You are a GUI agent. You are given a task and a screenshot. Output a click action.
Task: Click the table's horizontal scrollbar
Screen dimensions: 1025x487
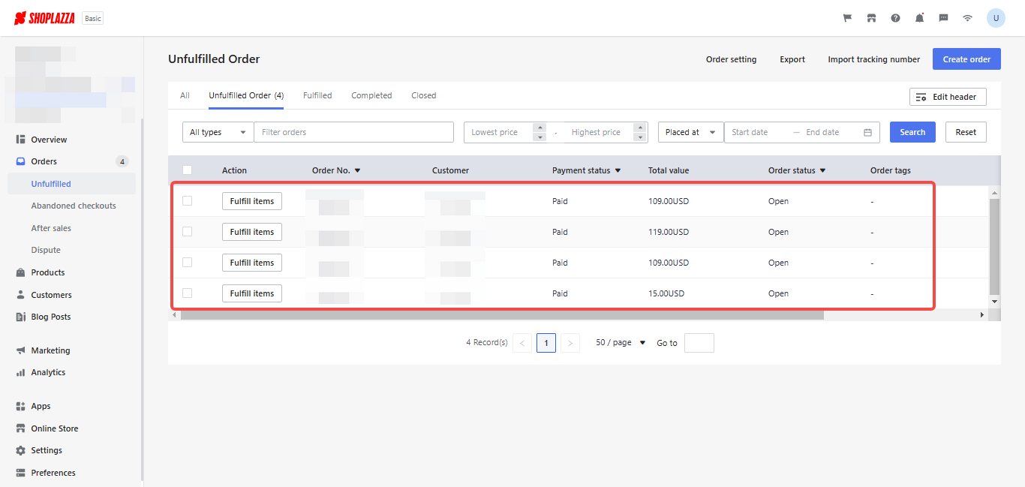(x=502, y=315)
